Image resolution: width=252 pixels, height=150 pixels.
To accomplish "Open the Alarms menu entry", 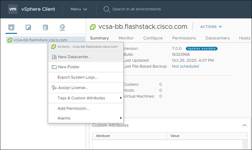I will tap(86, 118).
